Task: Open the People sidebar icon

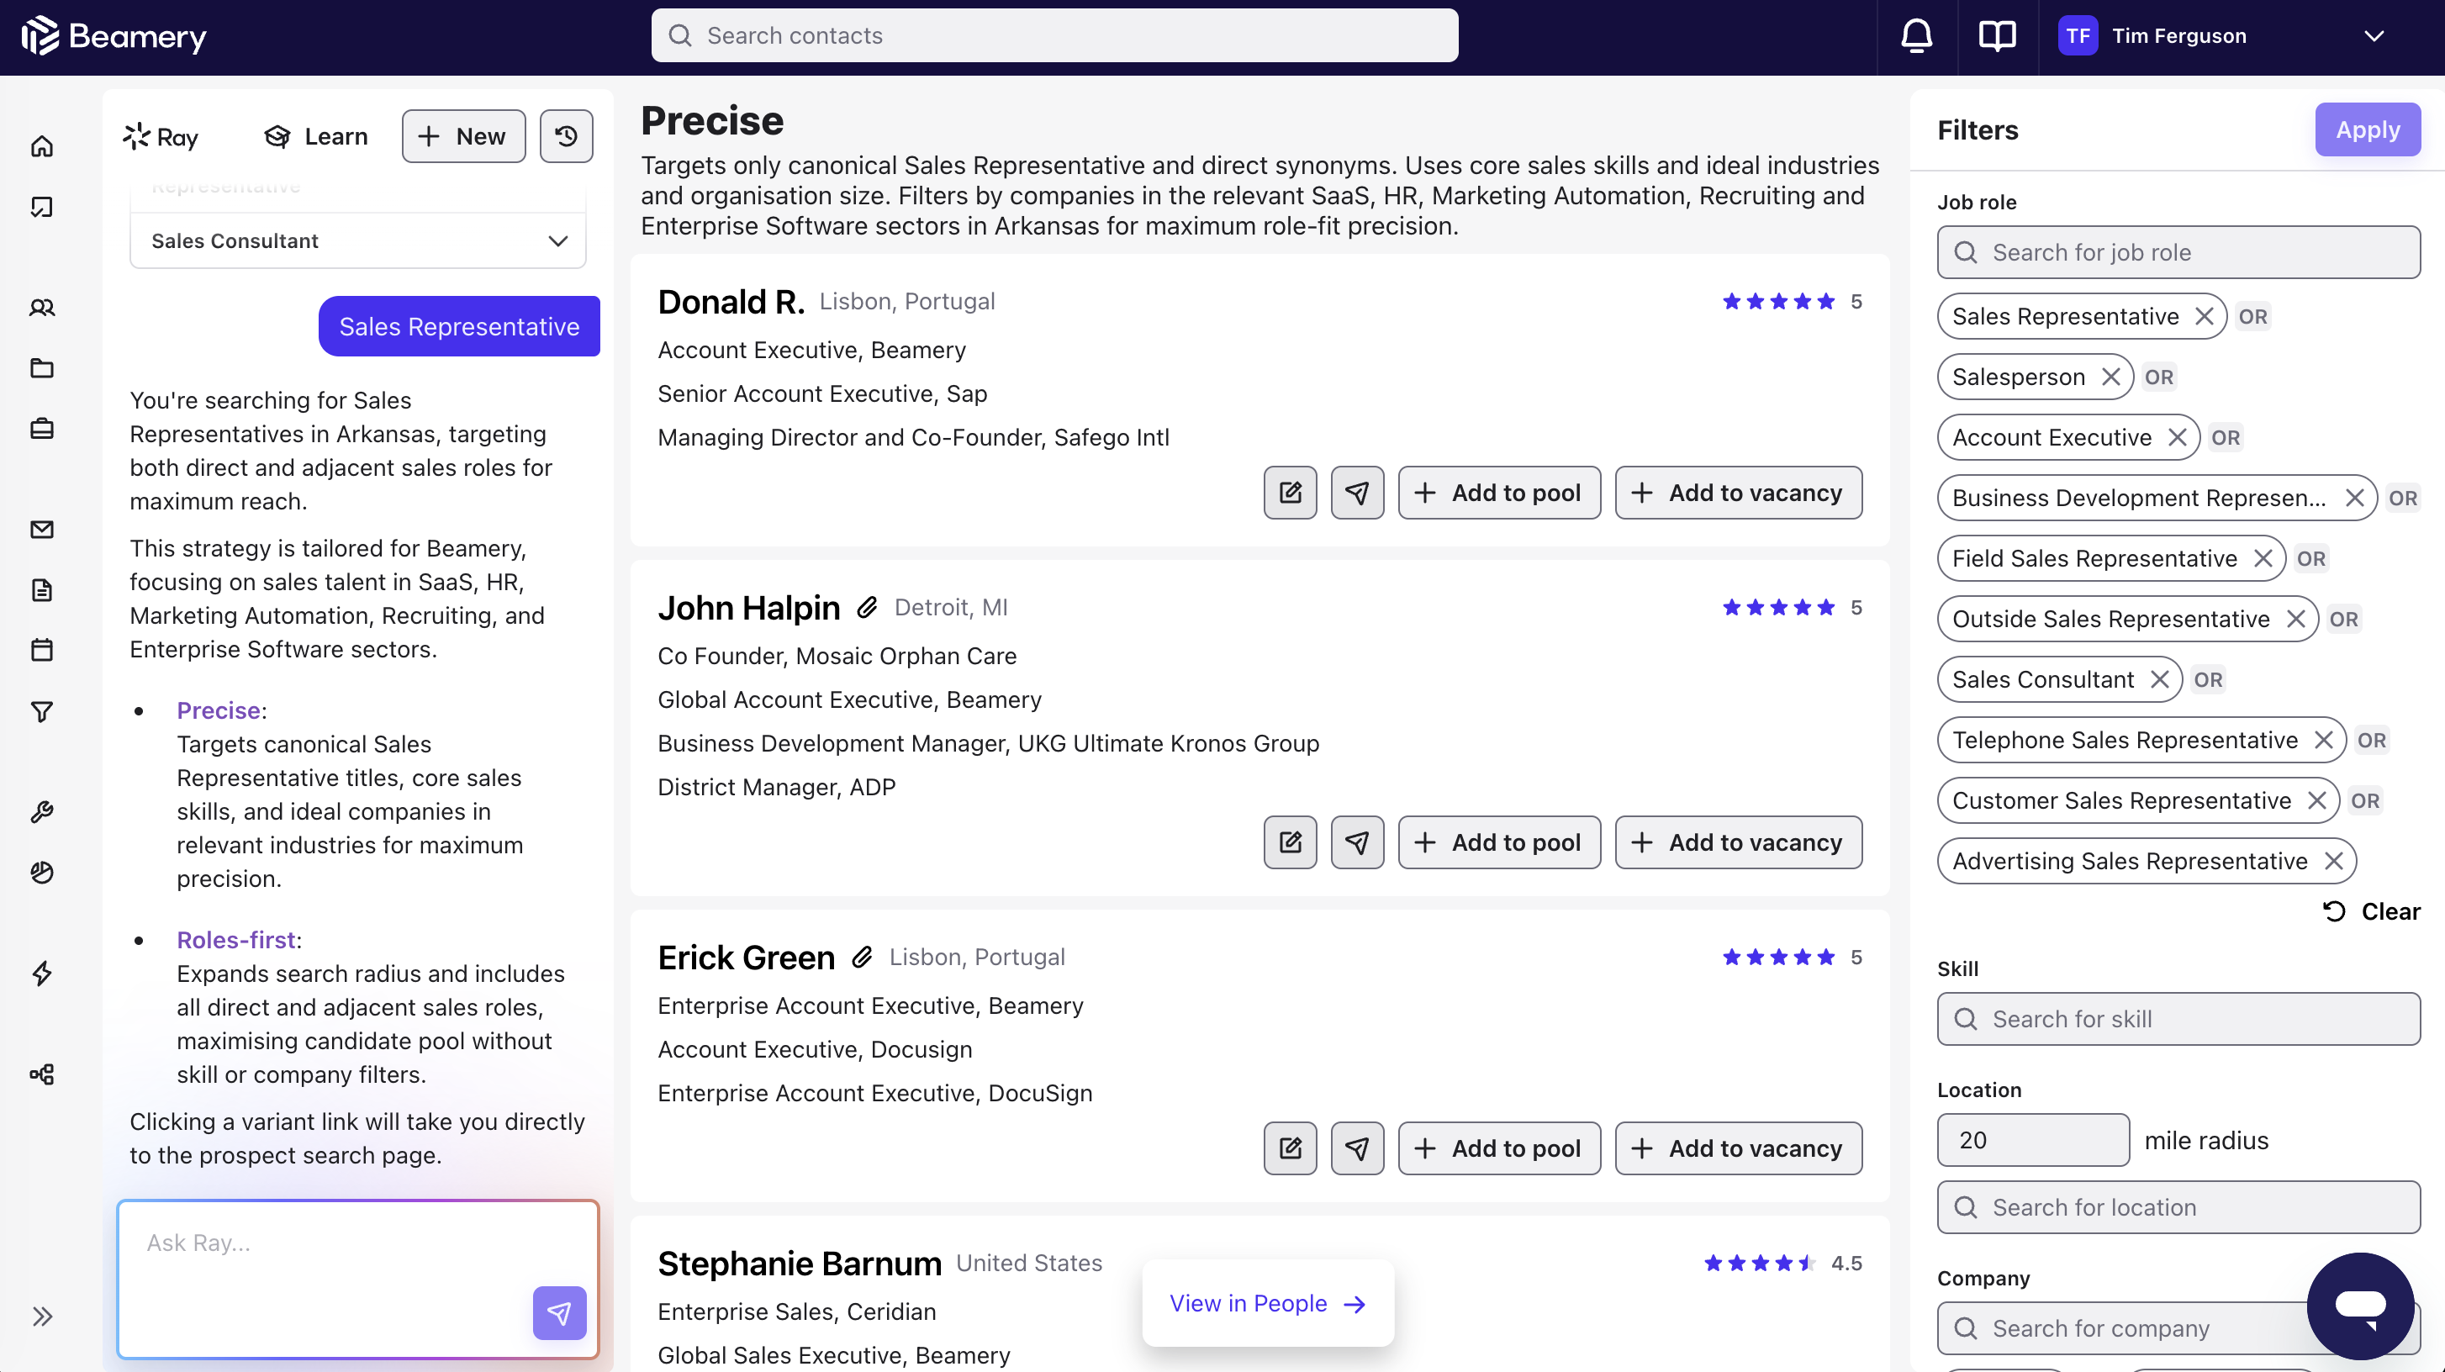Action: click(x=42, y=308)
